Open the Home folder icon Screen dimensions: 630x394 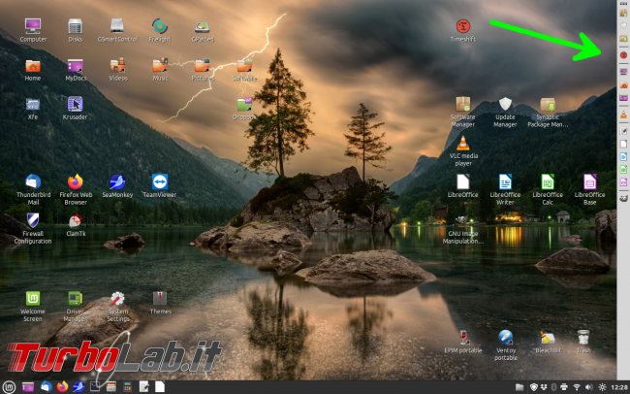pos(33,66)
